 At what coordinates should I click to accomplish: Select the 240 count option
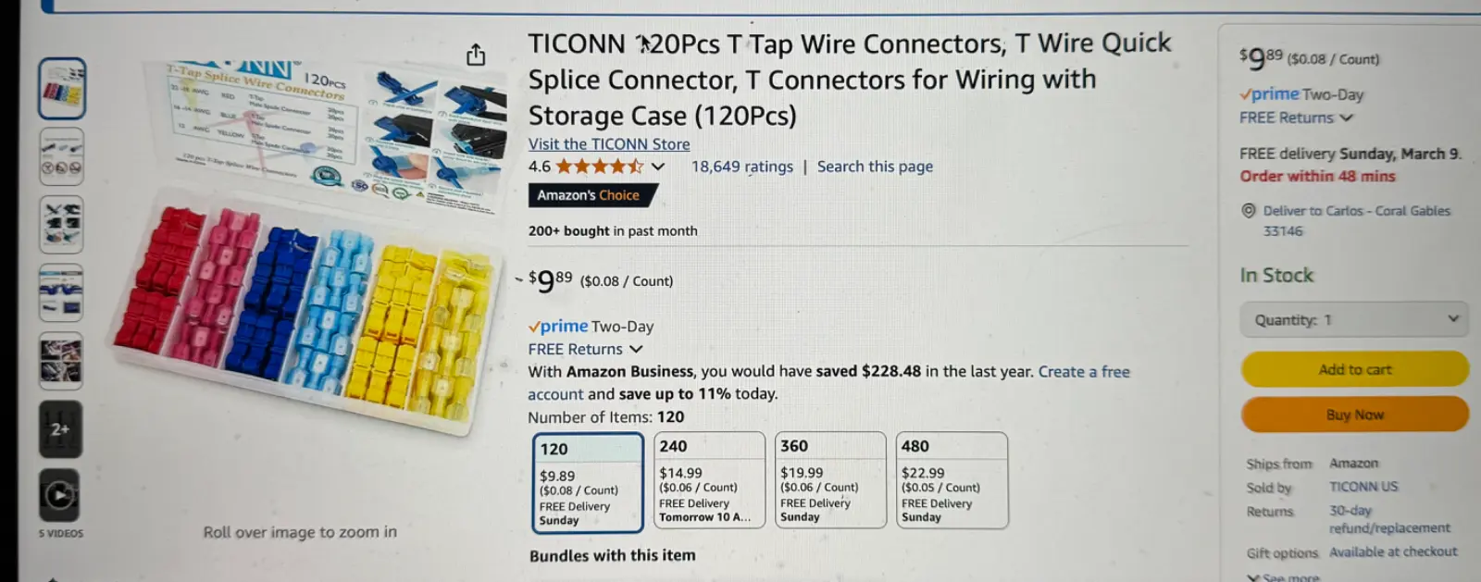tap(709, 480)
